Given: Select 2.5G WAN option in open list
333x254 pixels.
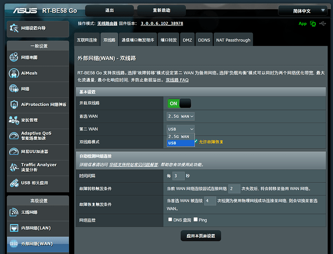Looking at the screenshot, I should pos(181,137).
